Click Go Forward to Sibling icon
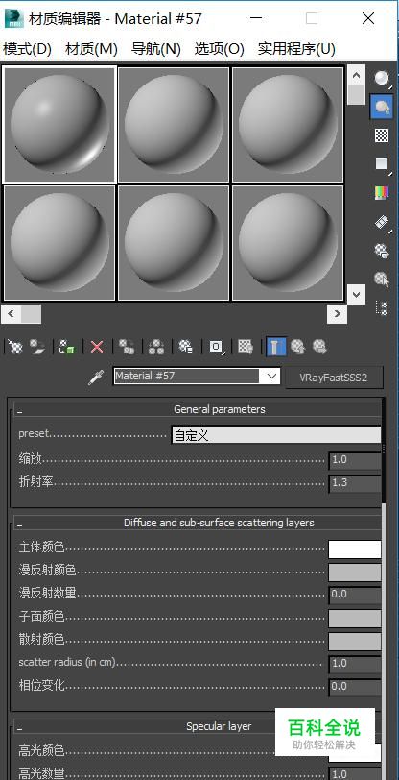Screen dimensions: 399x780 click(x=319, y=346)
